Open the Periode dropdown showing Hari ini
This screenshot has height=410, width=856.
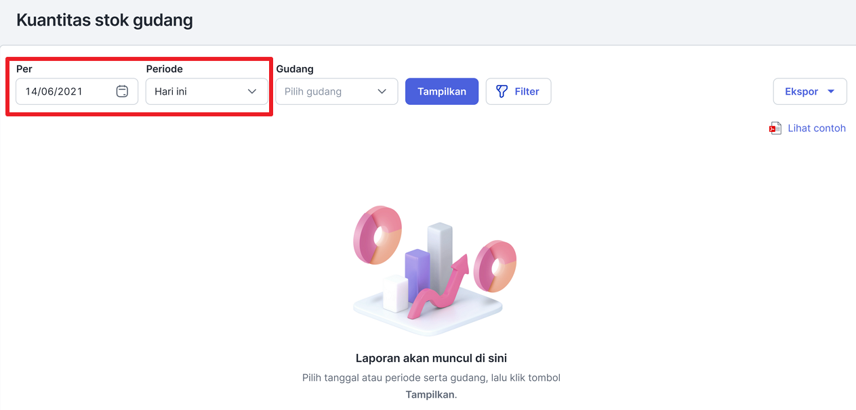pyautogui.click(x=207, y=91)
